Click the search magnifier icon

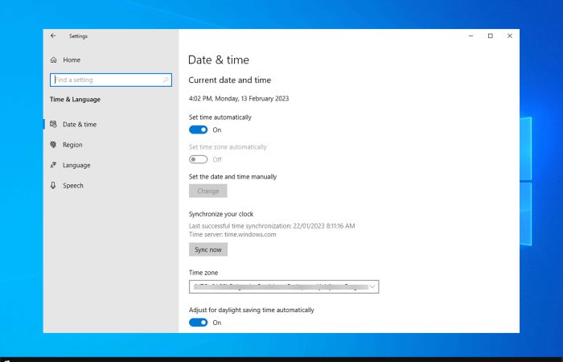166,80
